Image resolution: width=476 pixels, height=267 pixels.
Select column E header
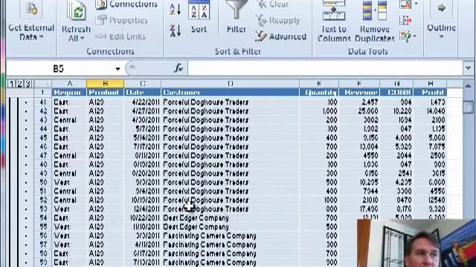tap(319, 84)
